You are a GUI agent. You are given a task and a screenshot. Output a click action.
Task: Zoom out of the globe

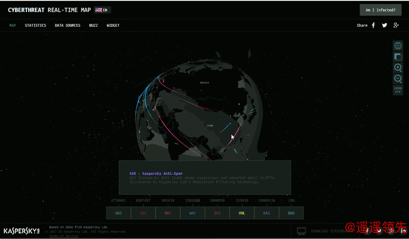397,79
